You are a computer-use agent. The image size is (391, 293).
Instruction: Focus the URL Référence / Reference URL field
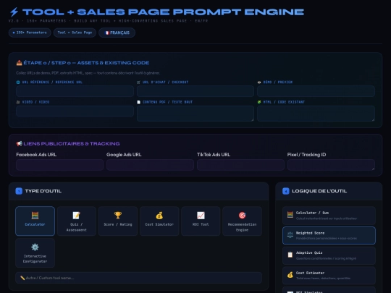[x=75, y=91]
